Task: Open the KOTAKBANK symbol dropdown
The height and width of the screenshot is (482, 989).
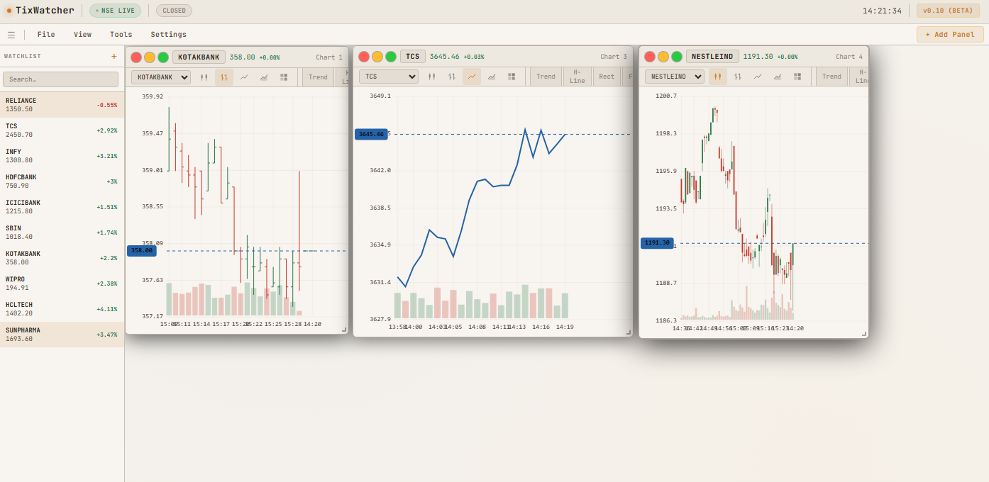Action: pos(160,76)
